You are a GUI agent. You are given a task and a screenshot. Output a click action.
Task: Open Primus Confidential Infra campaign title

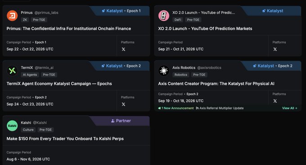pos(69,29)
